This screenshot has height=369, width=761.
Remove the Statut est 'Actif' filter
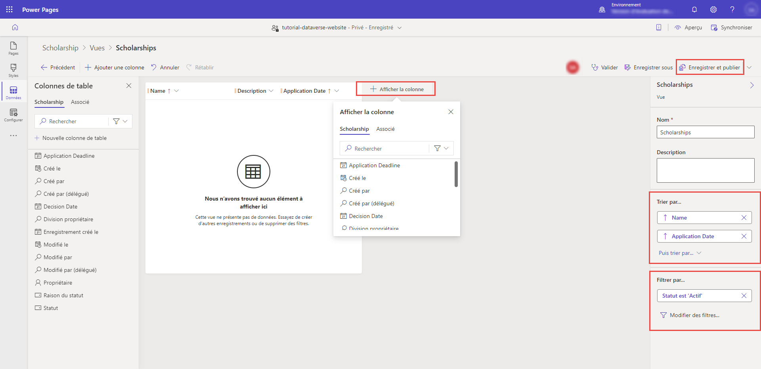[x=744, y=296]
